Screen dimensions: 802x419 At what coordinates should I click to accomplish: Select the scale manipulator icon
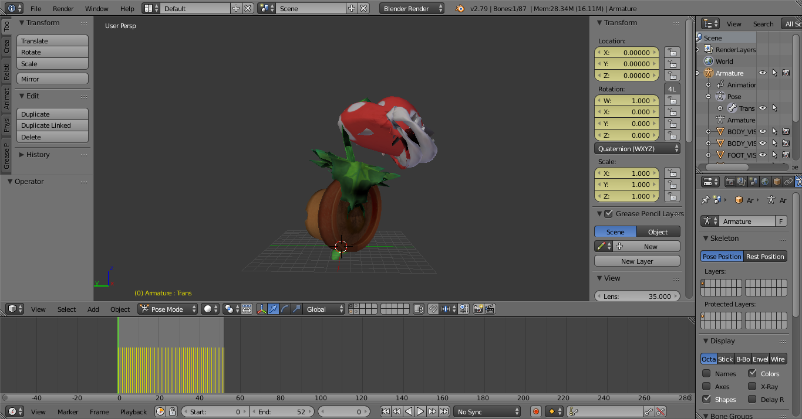pyautogui.click(x=296, y=309)
